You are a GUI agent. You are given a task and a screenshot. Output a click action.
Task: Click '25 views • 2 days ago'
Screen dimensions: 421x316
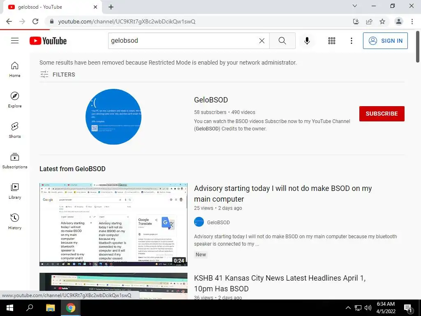218,208
